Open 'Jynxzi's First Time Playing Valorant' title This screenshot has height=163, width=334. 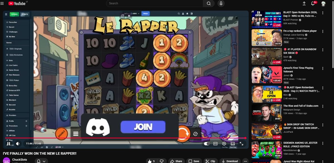pos(298,70)
